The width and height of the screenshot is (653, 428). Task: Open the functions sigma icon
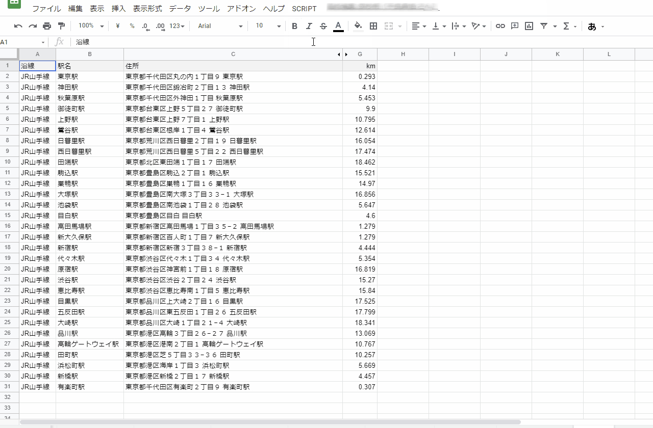566,26
